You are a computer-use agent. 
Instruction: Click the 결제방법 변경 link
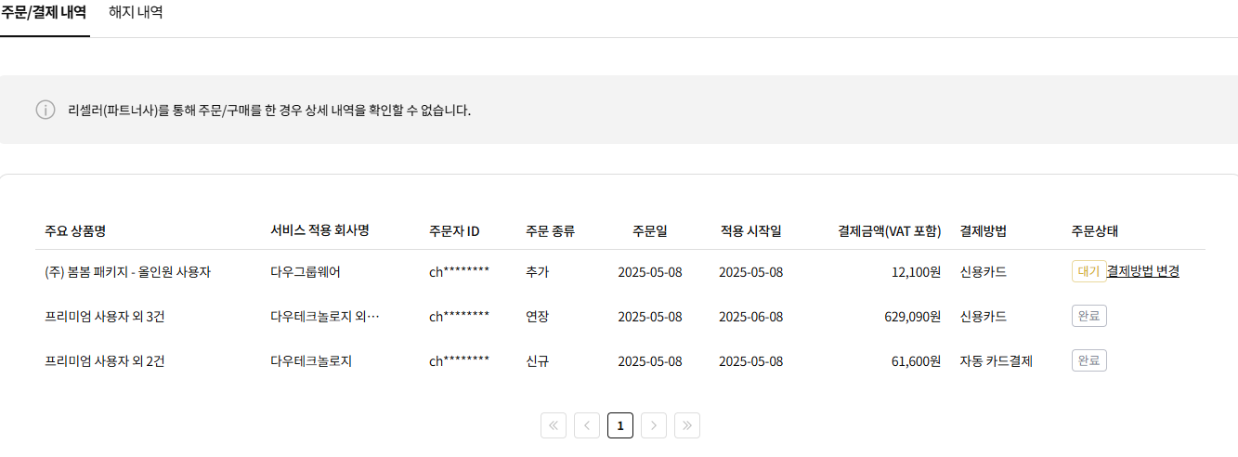click(1143, 271)
